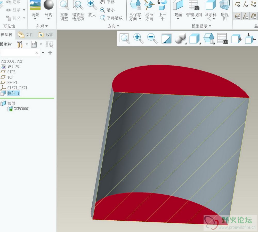
Task: Toggle point tag display button
Action: [x=253, y=16]
